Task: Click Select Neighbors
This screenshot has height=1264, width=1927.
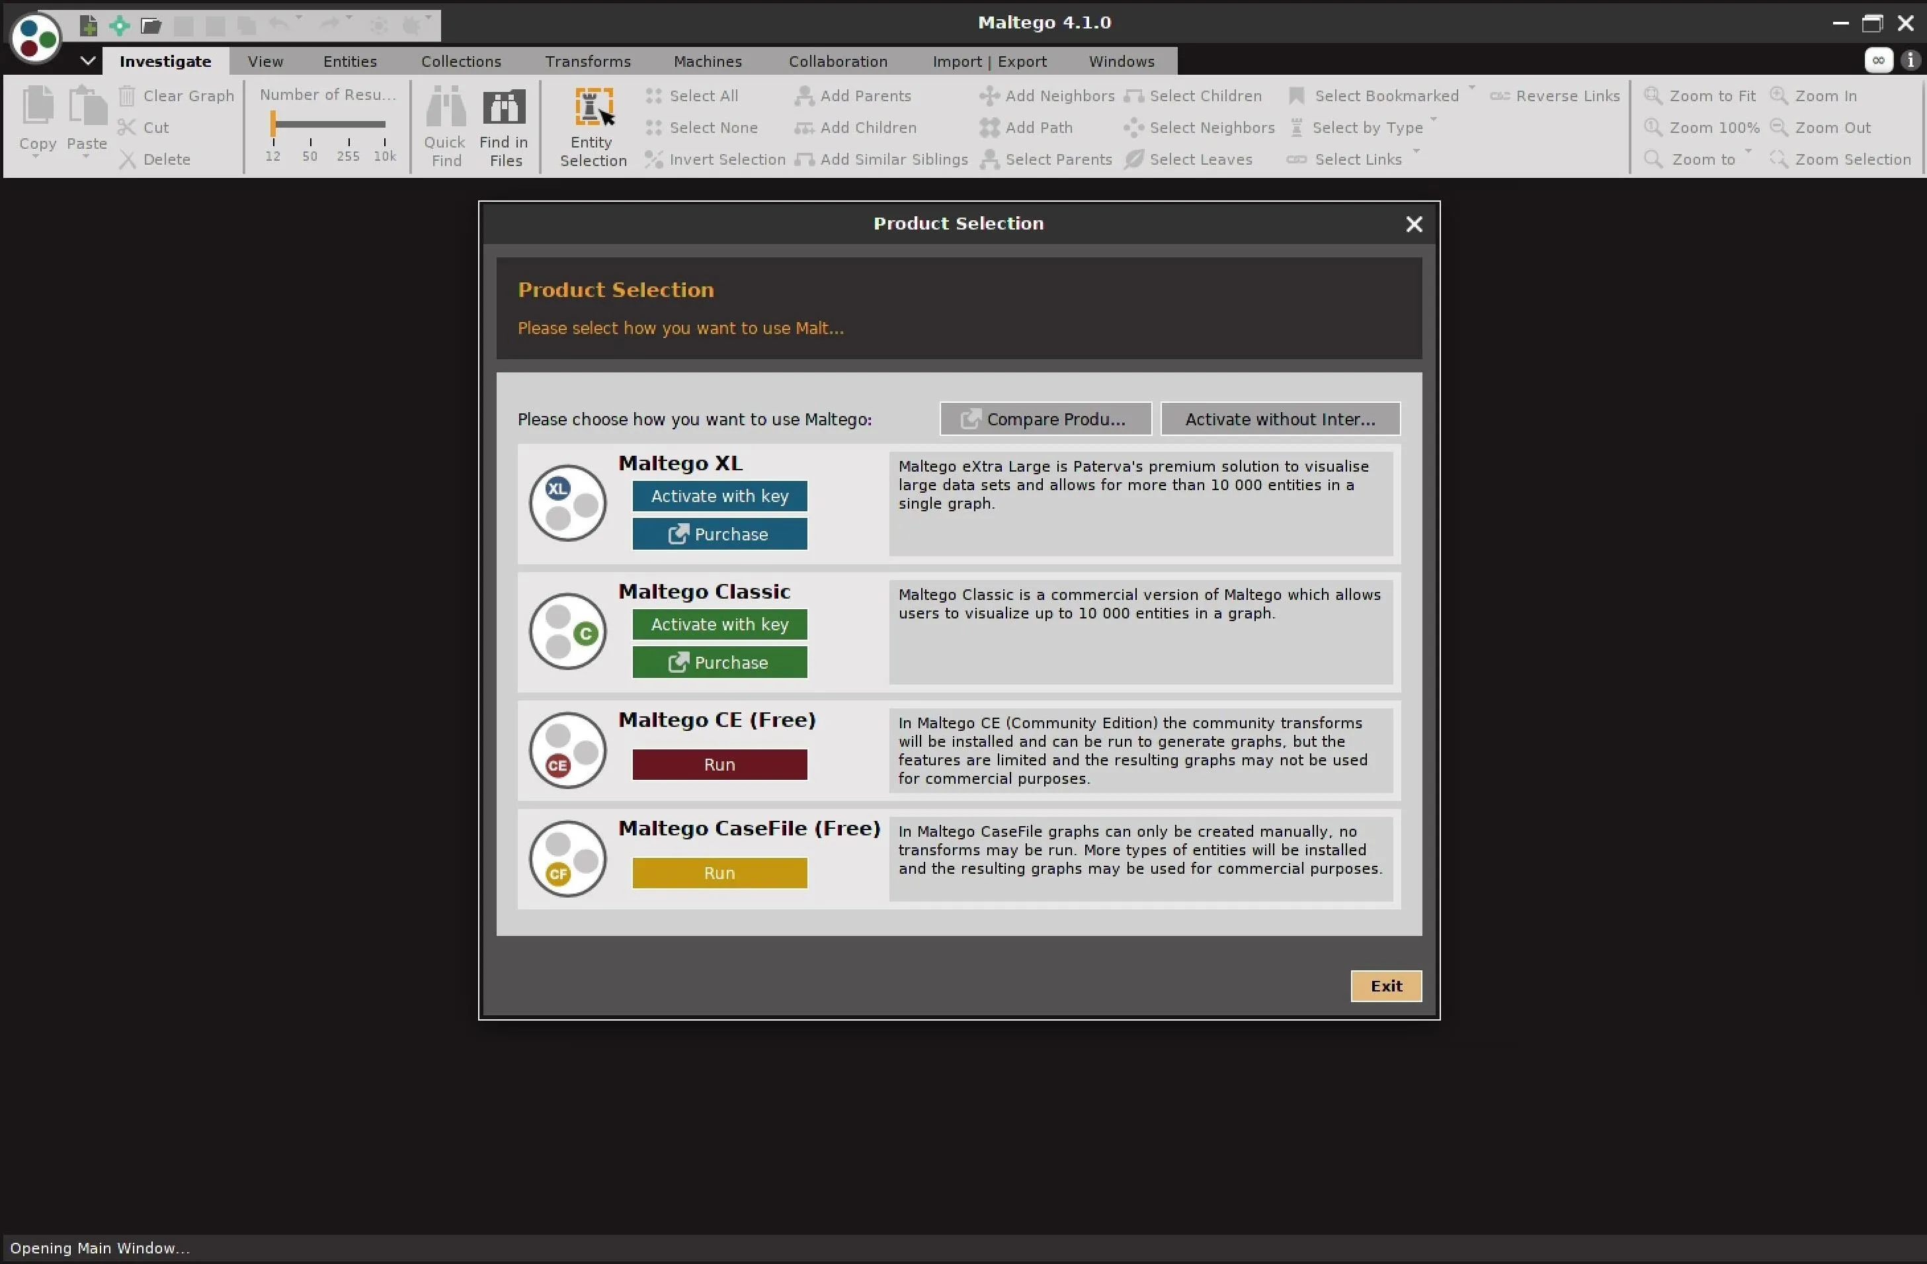Action: [1200, 127]
